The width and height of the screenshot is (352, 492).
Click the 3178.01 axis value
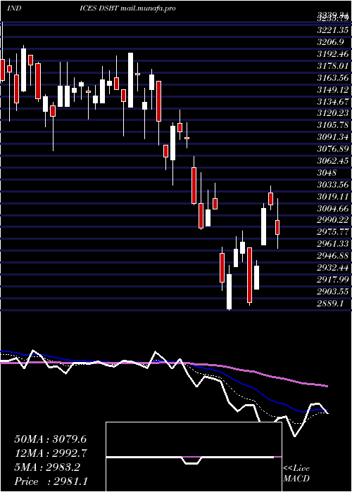333,66
